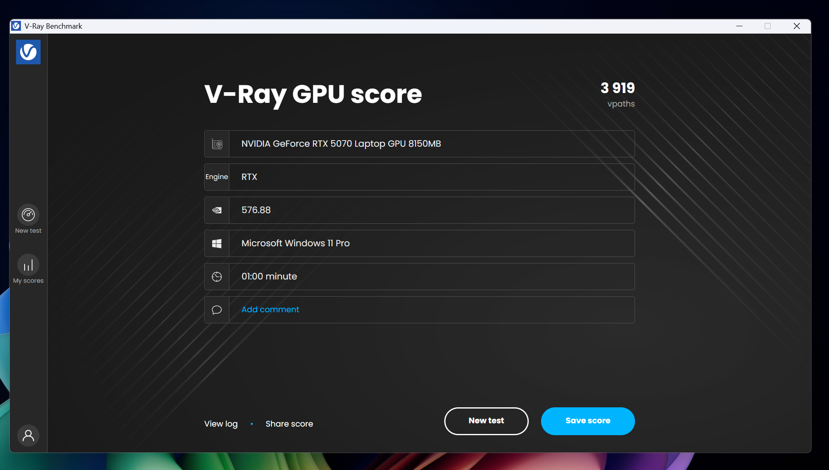Screen dimensions: 829x470
Task: Click the Save score button
Action: tap(588, 421)
